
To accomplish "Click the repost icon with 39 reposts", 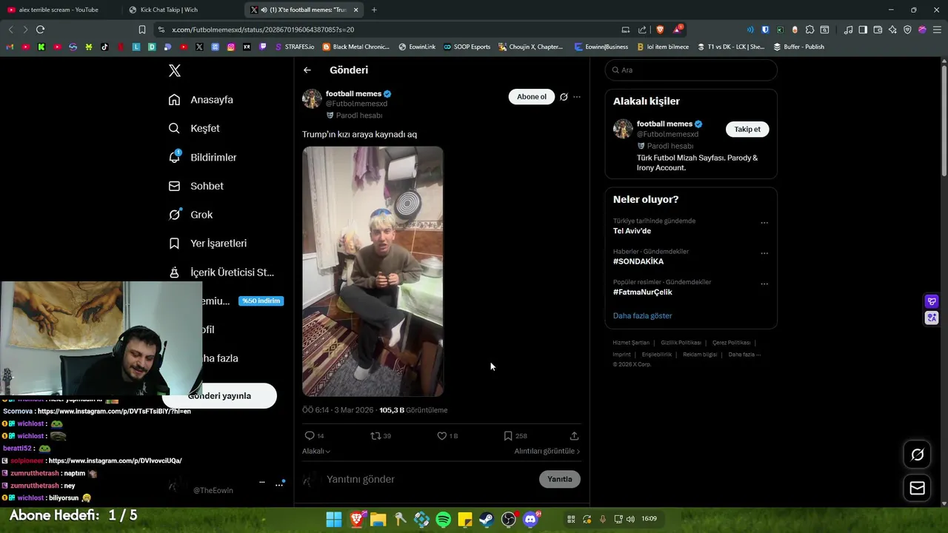I will [375, 436].
